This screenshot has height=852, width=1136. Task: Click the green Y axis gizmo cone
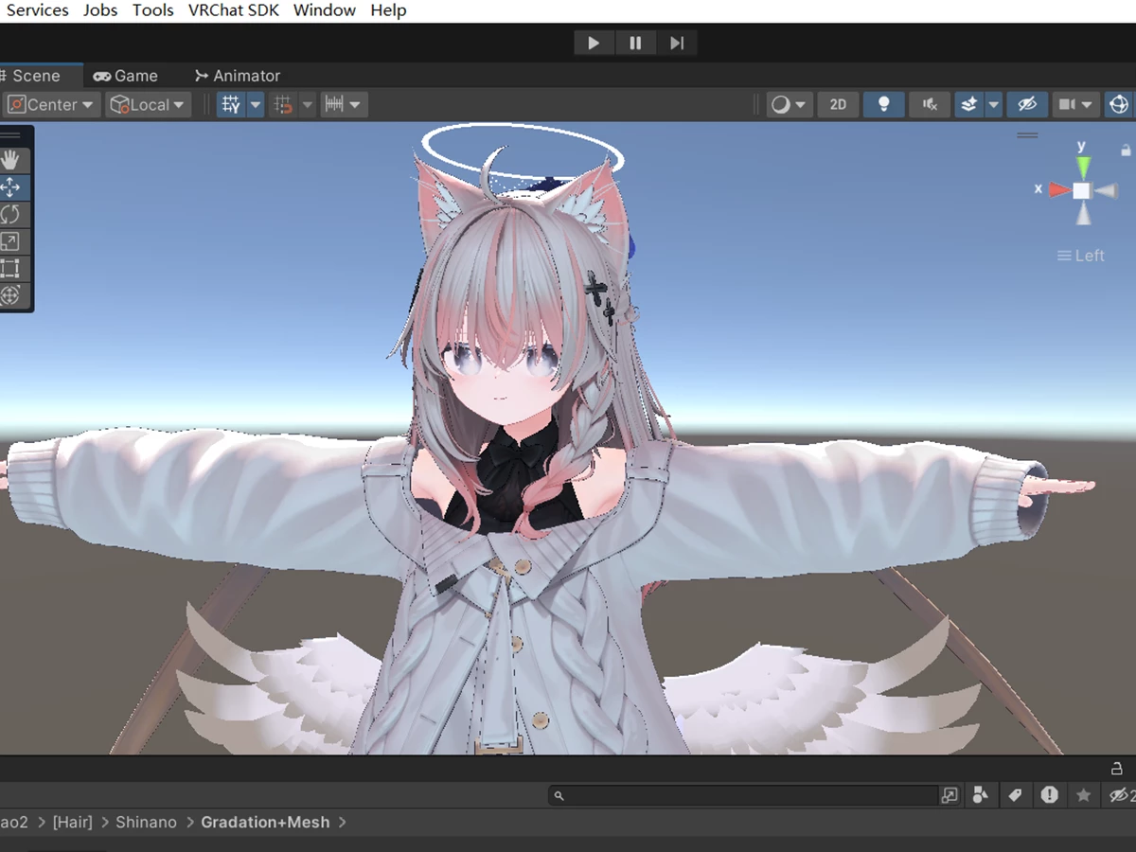coord(1082,167)
